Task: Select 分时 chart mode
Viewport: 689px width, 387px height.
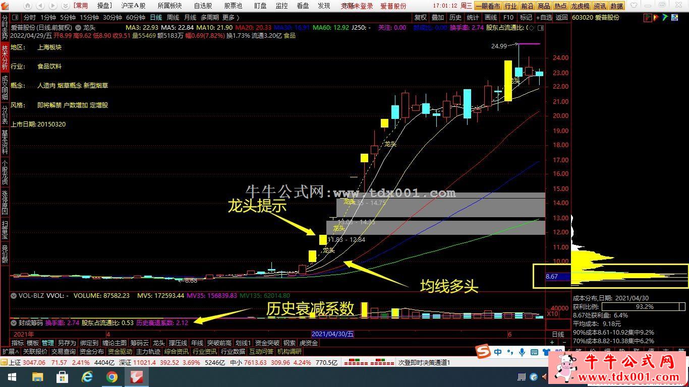Action: tap(30, 18)
